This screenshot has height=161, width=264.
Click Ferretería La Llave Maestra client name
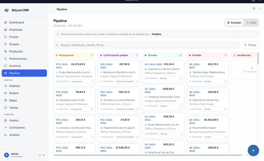119,100
